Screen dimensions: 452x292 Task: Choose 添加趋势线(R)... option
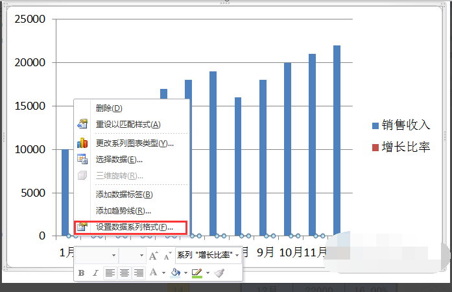click(x=123, y=211)
